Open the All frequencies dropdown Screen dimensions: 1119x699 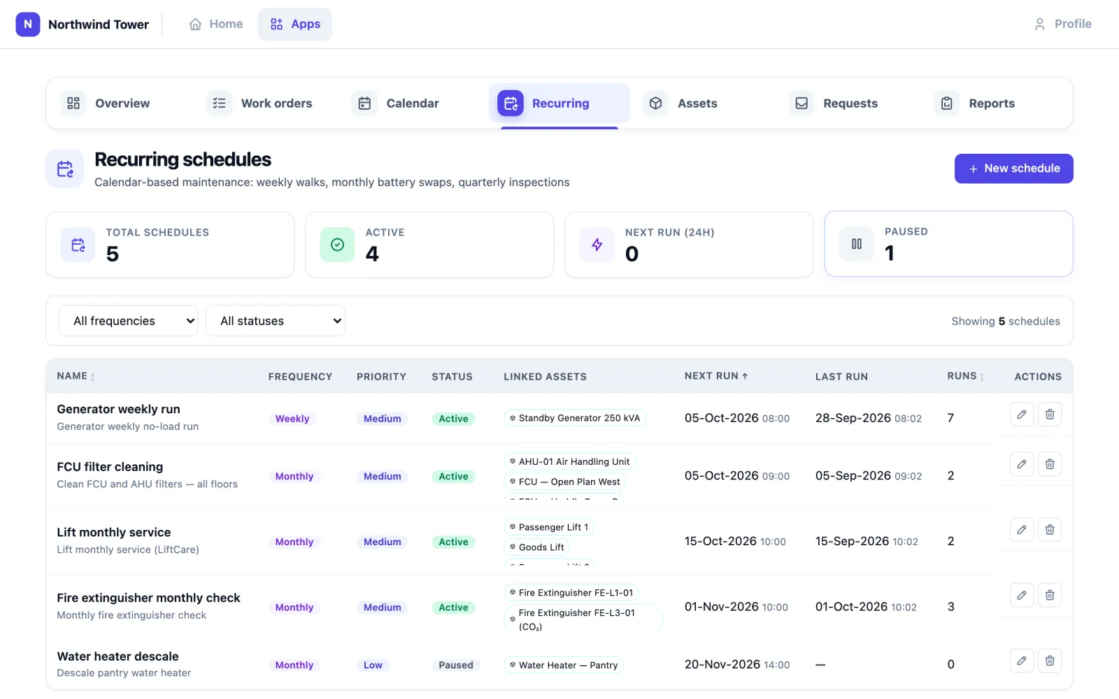pyautogui.click(x=129, y=321)
